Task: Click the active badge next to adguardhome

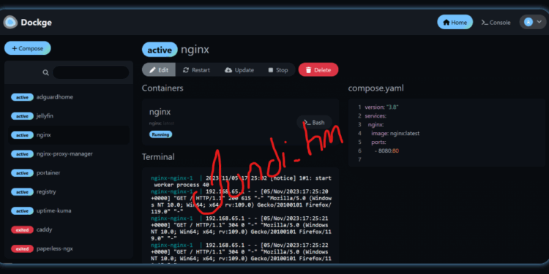Action: (22, 97)
